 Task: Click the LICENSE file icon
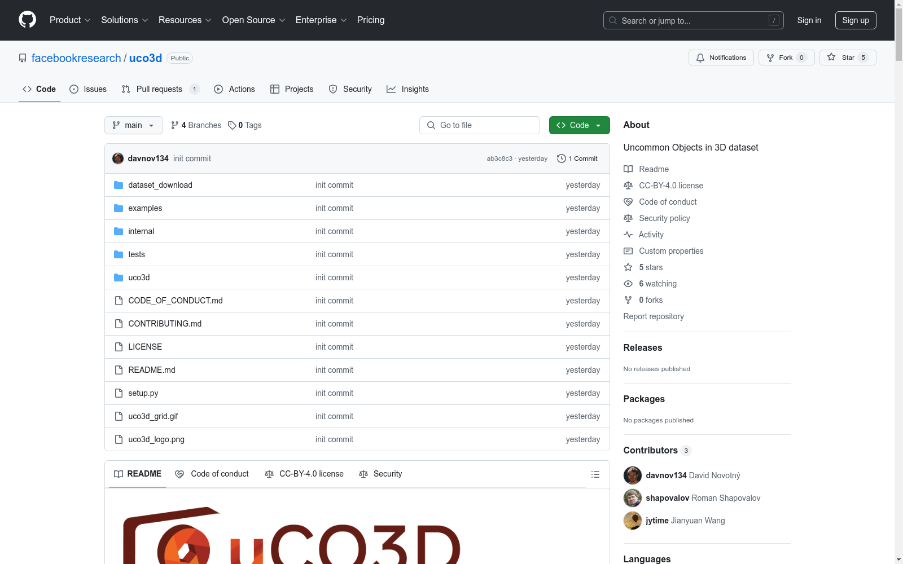(119, 347)
